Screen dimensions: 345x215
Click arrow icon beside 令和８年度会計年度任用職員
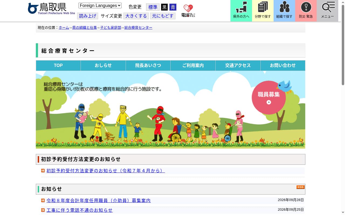coord(43,200)
